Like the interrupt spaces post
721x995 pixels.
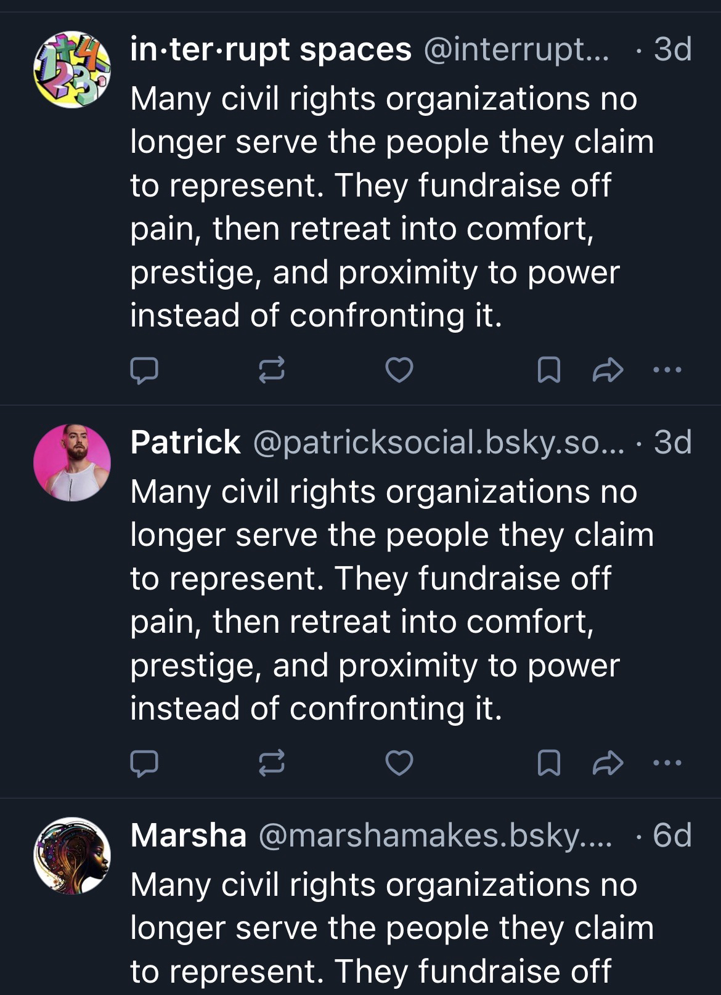click(x=399, y=370)
